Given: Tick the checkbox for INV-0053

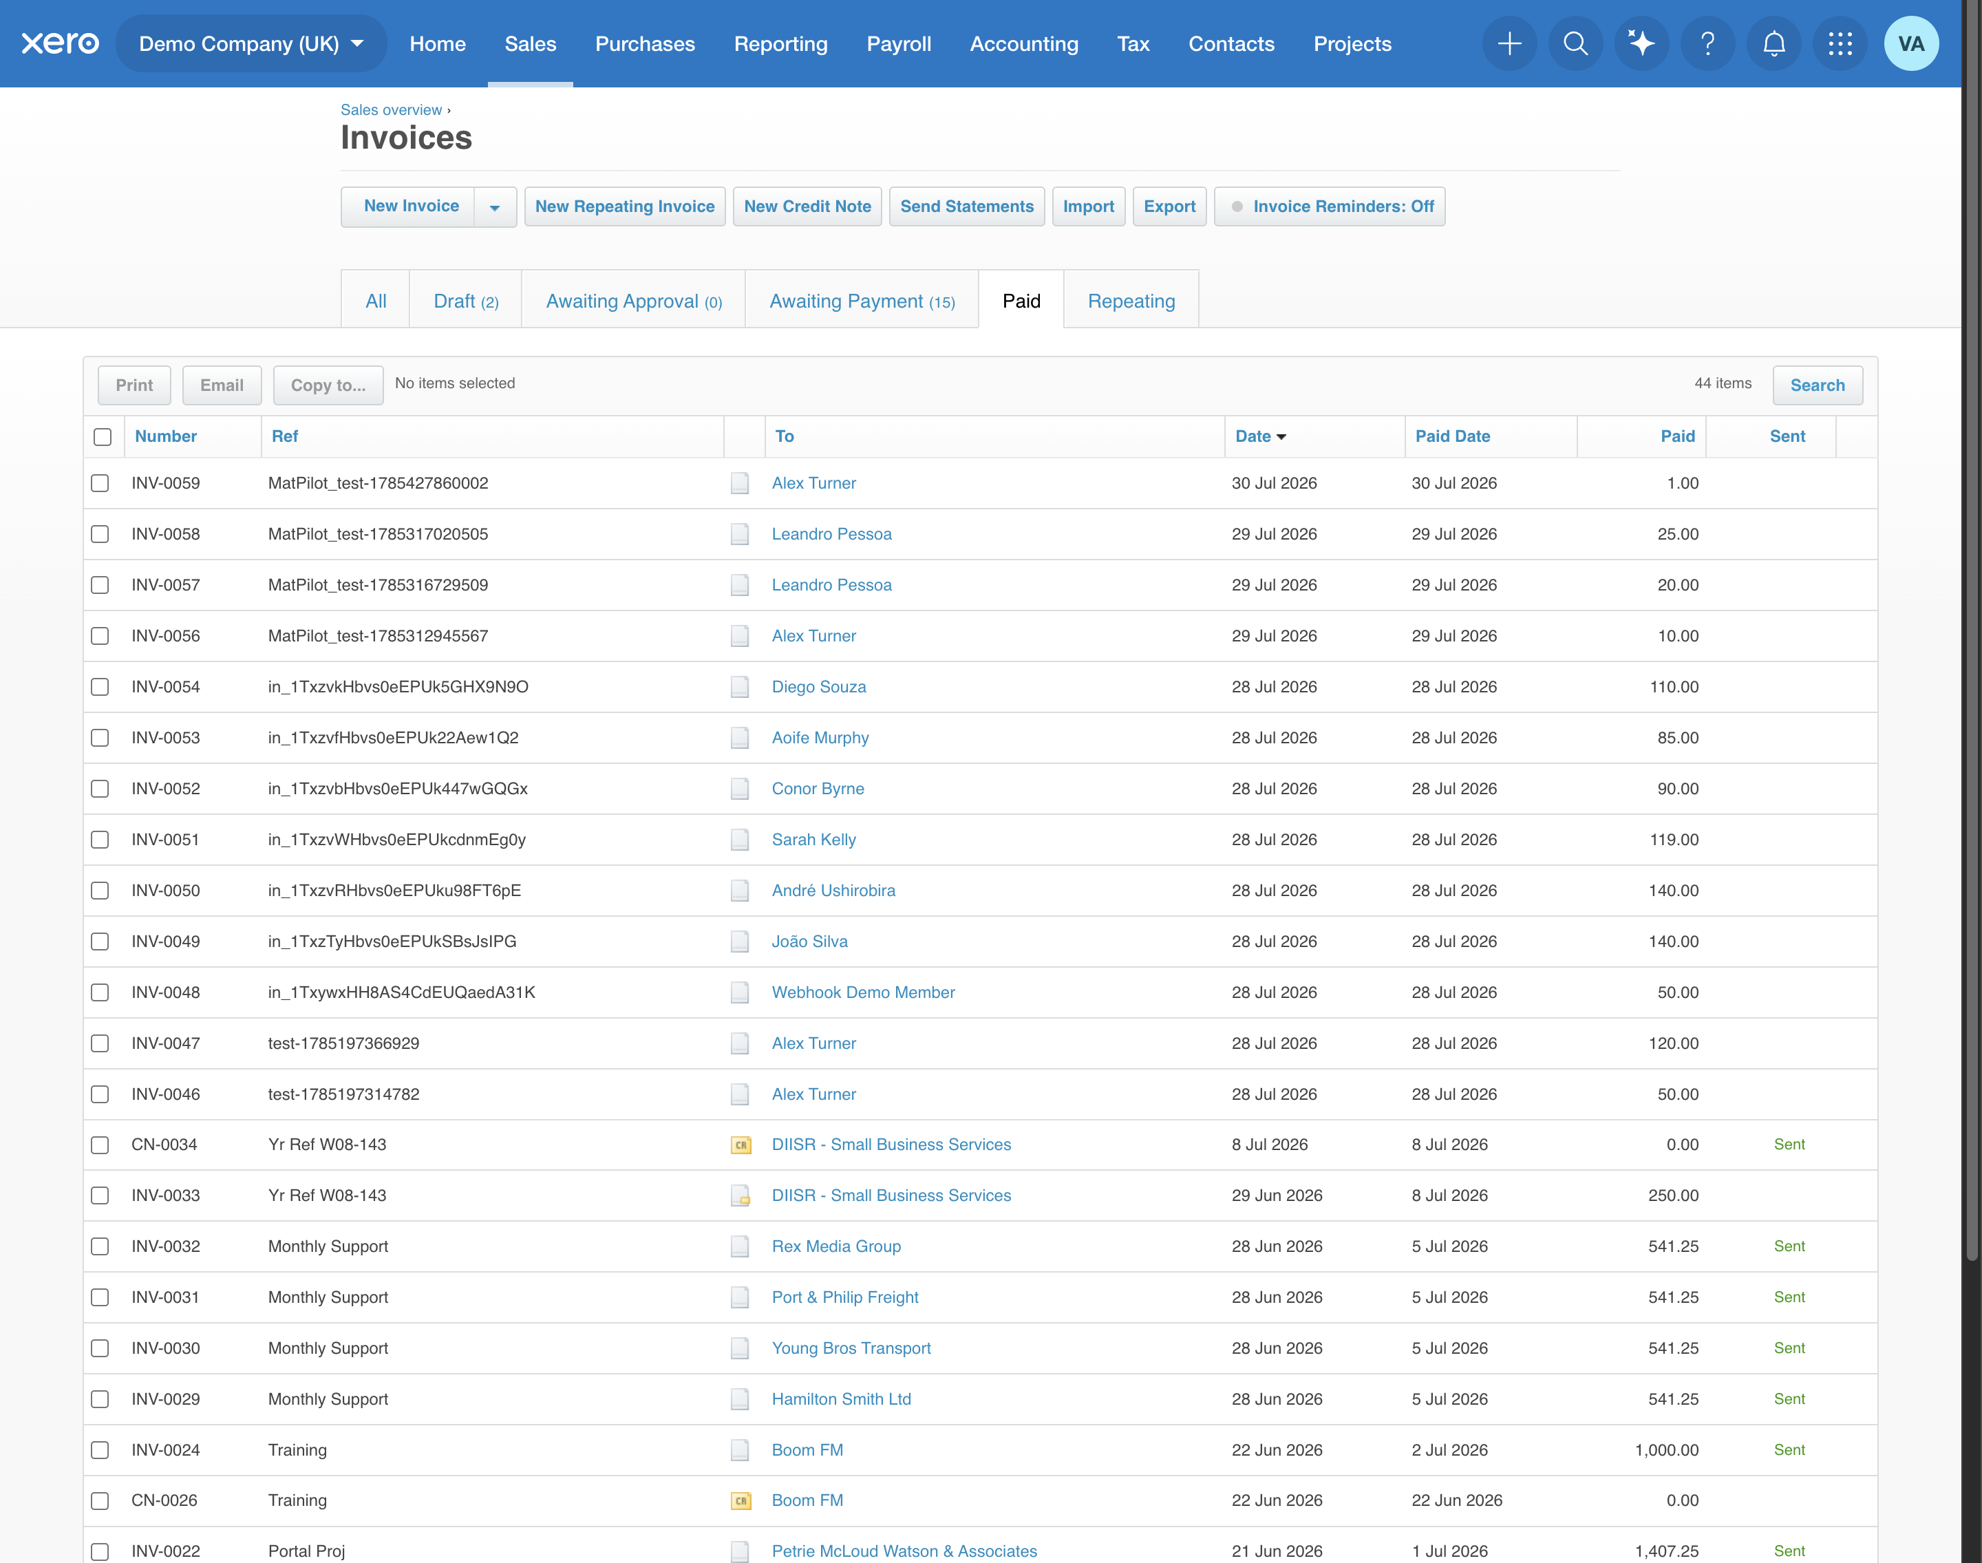Looking at the screenshot, I should pos(100,738).
